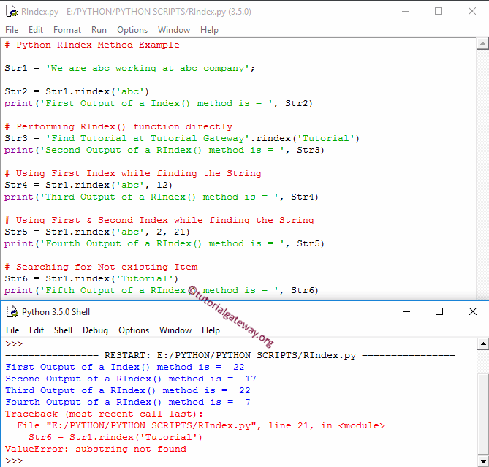This screenshot has width=489, height=467.
Task: Maximize the Python 3.5.0 Shell window
Action: [x=439, y=311]
